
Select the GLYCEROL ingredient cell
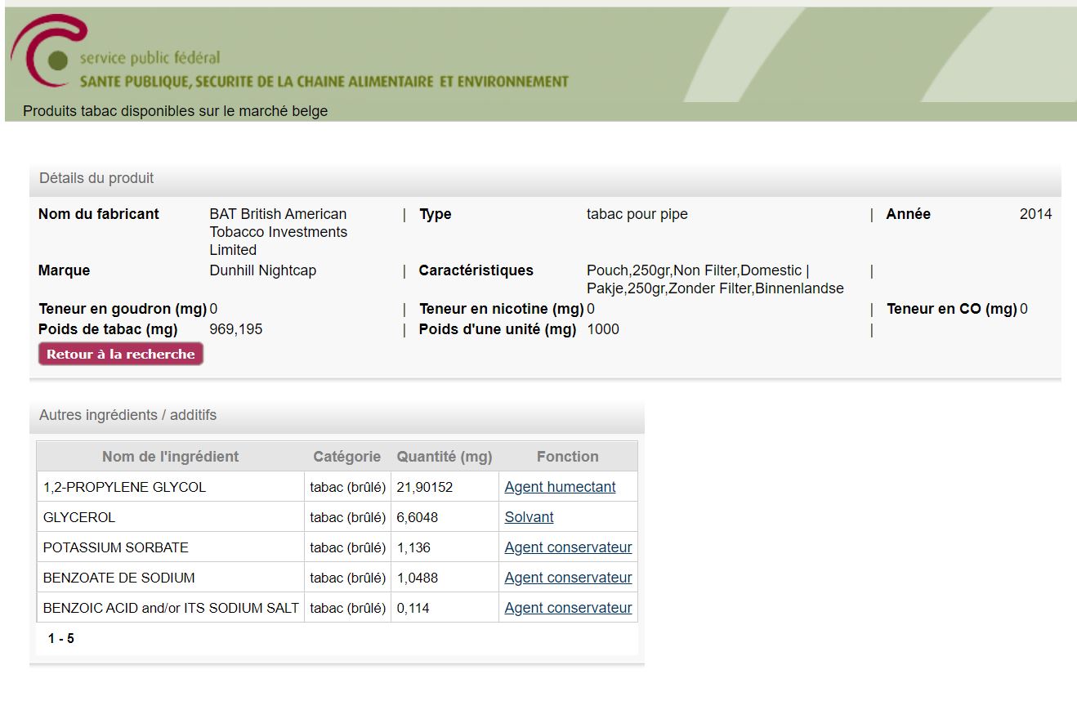170,517
